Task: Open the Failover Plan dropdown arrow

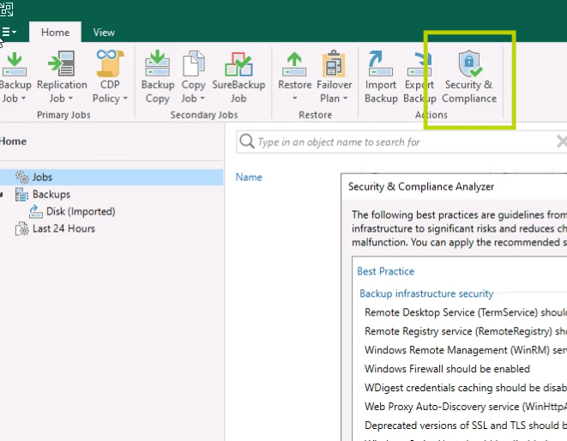Action: point(345,99)
